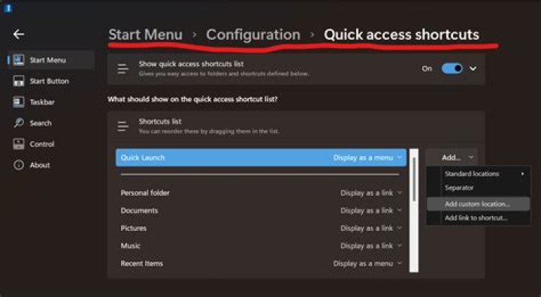
Task: Choose Add custom location... menu entry
Action: click(x=479, y=204)
